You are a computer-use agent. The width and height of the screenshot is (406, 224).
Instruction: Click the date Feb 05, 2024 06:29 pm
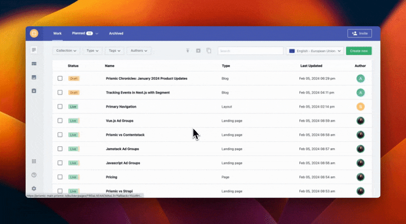(x=317, y=78)
